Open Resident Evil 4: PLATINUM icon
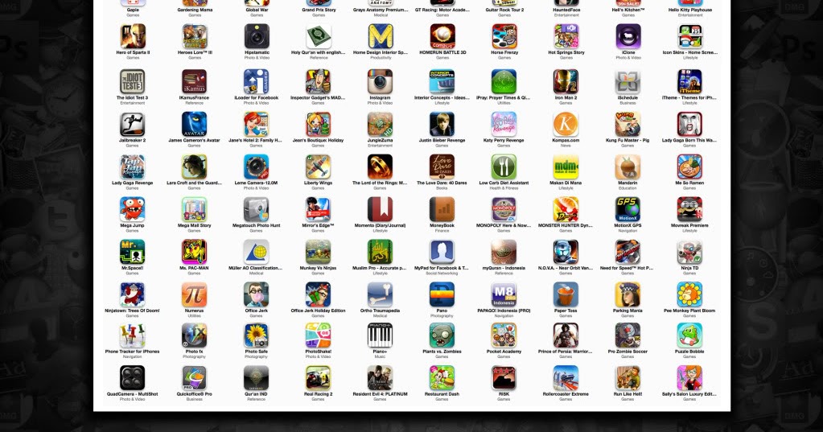Screen dimensions: 823x432 380,378
